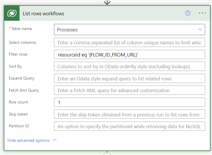Click the Filter rows resourceid field
The image size is (212, 155).
[129, 54]
